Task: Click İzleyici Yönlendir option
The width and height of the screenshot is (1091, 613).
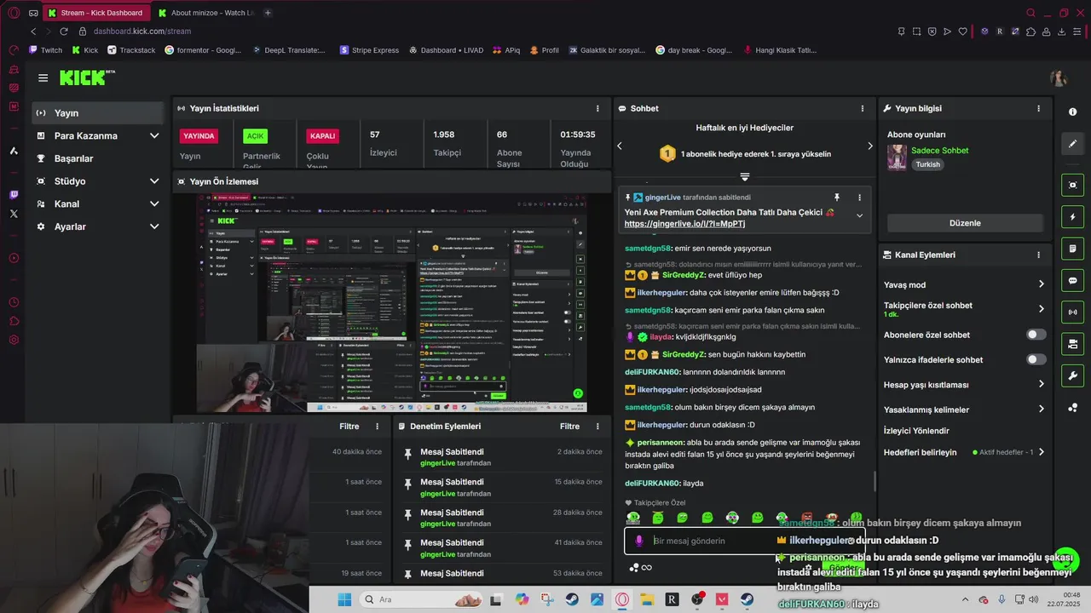Action: tap(916, 431)
